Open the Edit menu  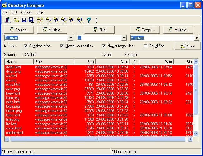(x=14, y=12)
